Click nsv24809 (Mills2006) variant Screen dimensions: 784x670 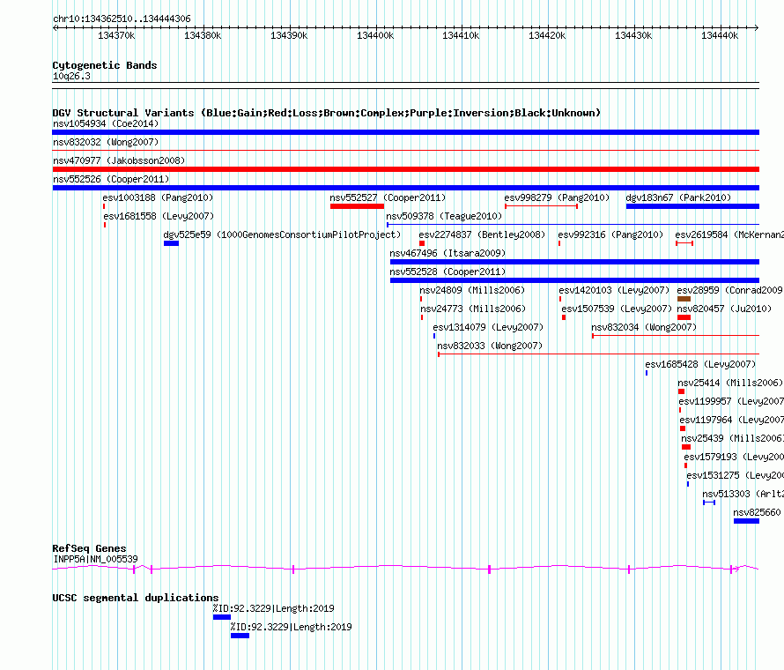[472, 290]
